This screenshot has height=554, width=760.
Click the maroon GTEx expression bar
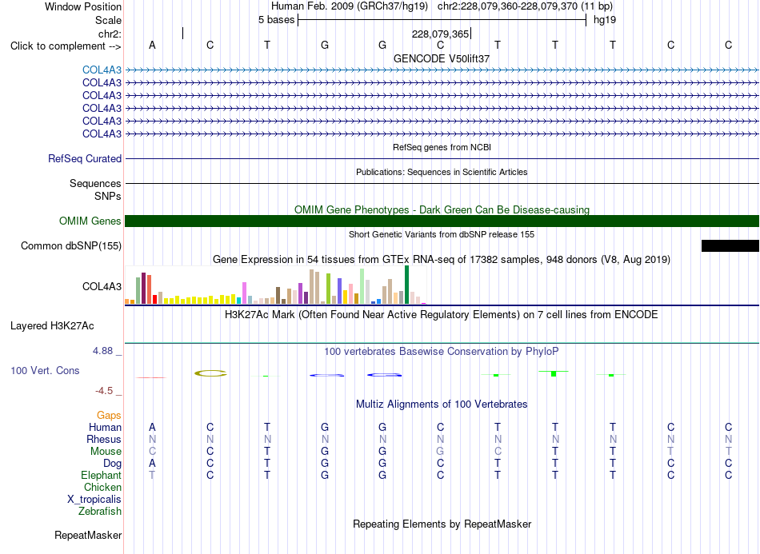(x=143, y=288)
